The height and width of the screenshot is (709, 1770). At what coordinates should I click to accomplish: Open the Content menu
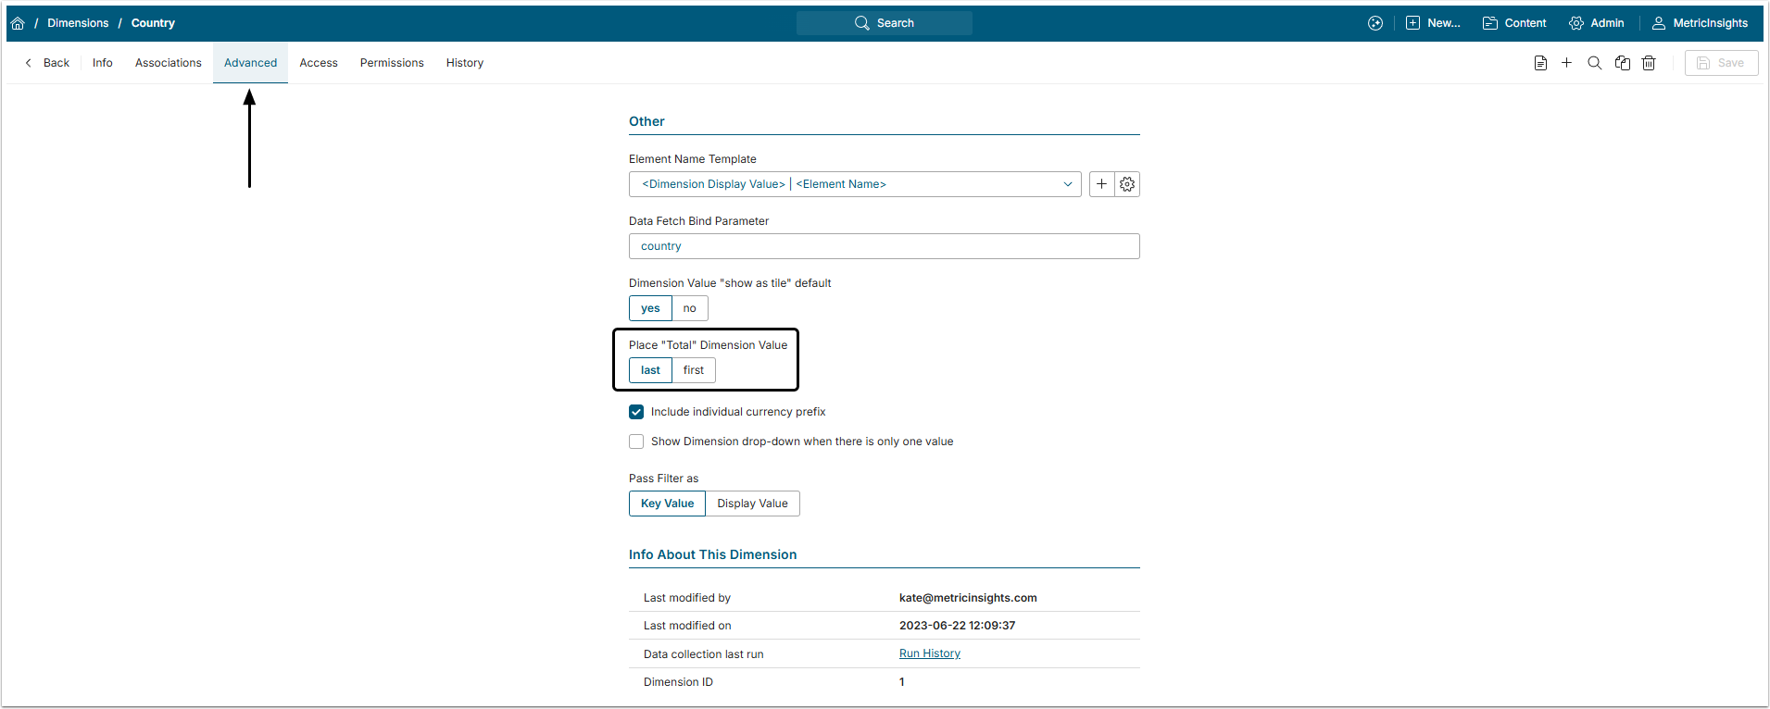pos(1514,23)
